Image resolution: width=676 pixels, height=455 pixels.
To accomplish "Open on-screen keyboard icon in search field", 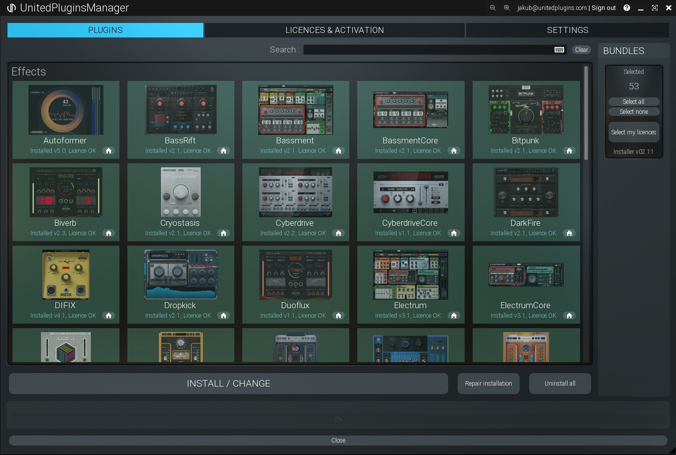I will (559, 49).
